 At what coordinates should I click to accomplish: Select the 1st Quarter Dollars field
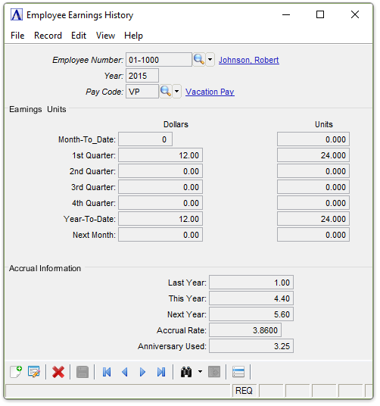point(160,155)
